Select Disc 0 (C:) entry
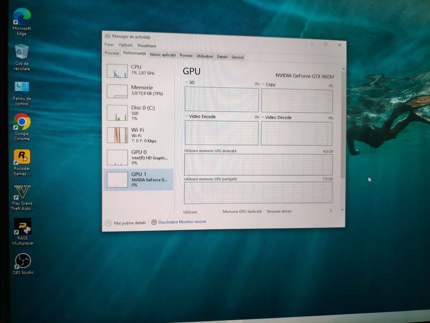Screen dimensions: 430x323 (x=139, y=113)
